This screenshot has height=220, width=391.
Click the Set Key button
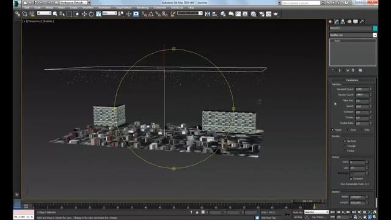pos(298,218)
